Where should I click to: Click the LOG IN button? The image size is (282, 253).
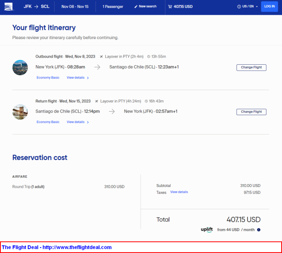[x=269, y=6]
